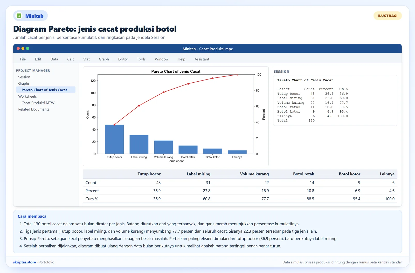
Task: Open the Calc menu
Action: tap(71, 59)
